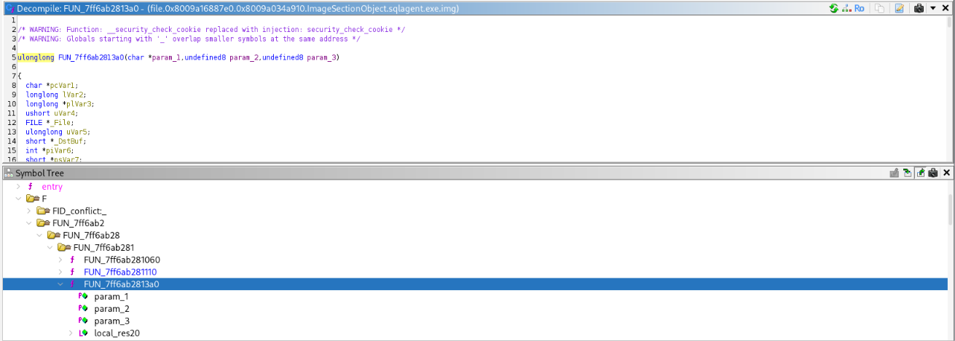Select local_res20 in the Symbol Tree
Image resolution: width=955 pixels, height=341 pixels.
[x=117, y=333]
